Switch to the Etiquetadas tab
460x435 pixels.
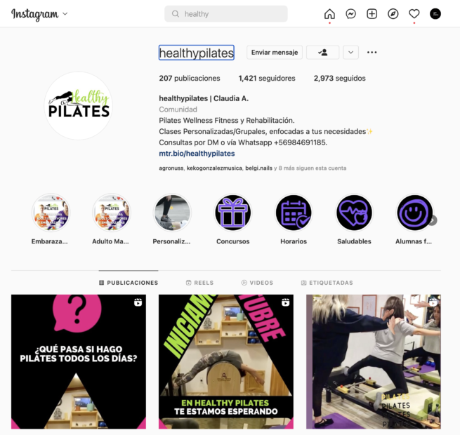coord(327,283)
